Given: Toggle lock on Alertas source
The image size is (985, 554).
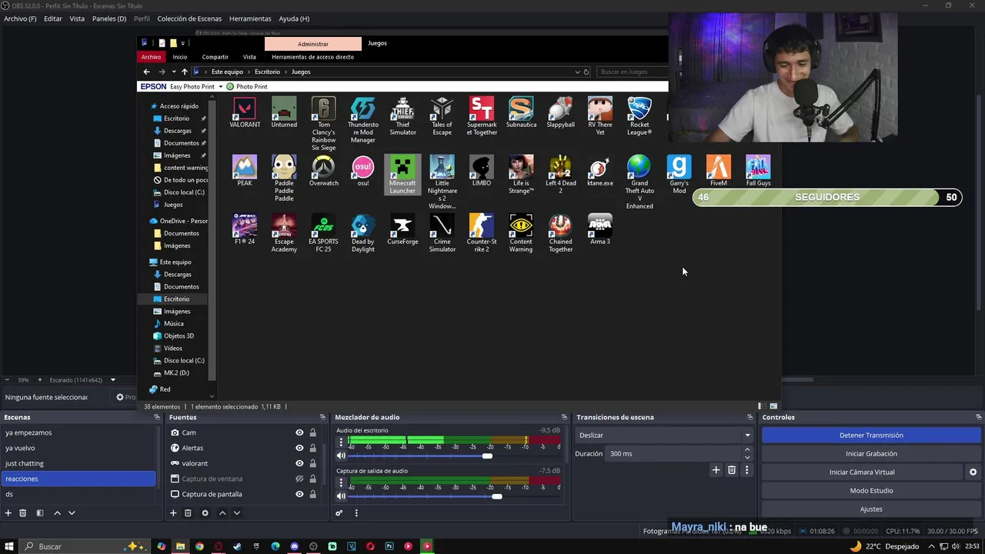Looking at the screenshot, I should pos(312,448).
